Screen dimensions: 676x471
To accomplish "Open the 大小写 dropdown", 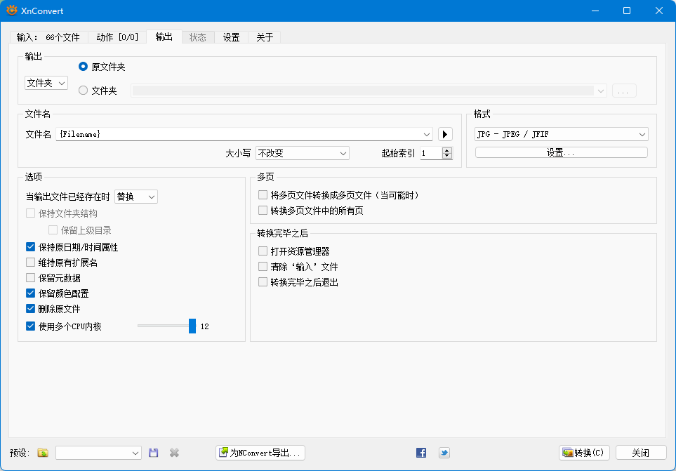I will click(302, 152).
